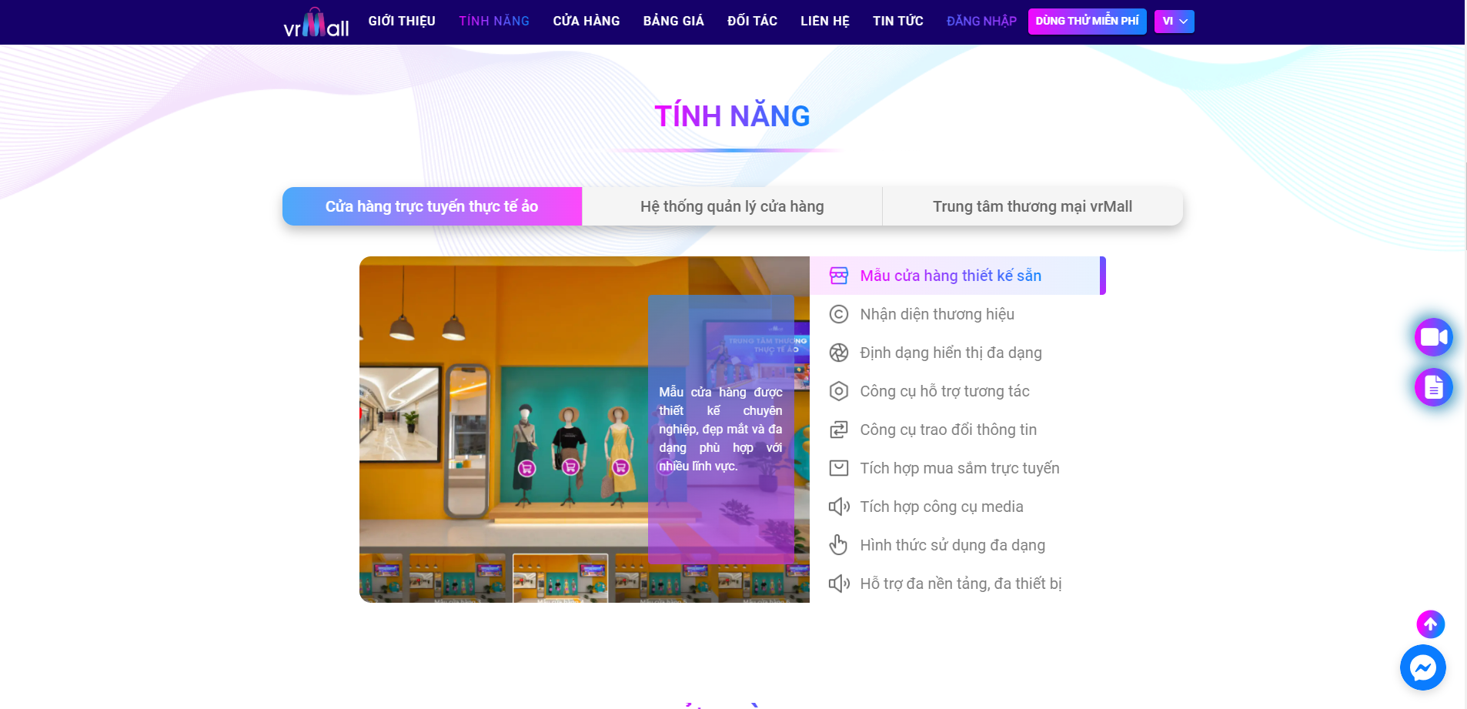1467x709 pixels.
Task: Select the Trung tâm thương mại vrMall tab
Action: pyautogui.click(x=1032, y=206)
